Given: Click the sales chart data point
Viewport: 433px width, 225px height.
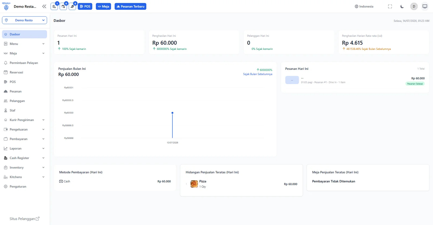Looking at the screenshot, I should tap(172, 113).
